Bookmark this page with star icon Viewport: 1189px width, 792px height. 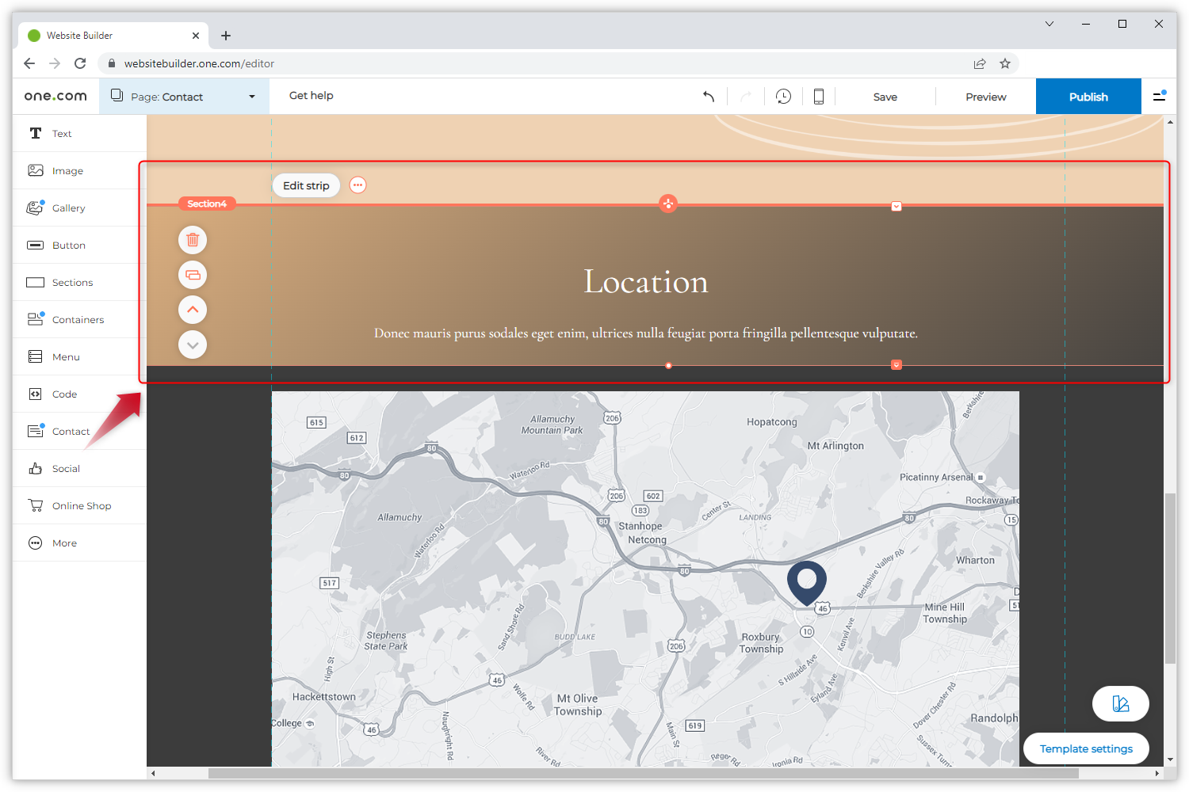(1005, 63)
